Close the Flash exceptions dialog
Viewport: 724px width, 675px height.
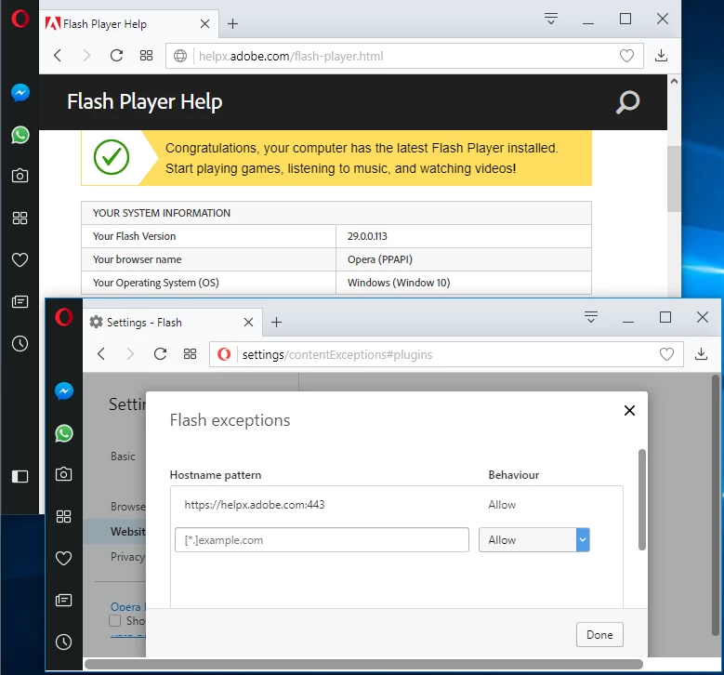coord(629,410)
